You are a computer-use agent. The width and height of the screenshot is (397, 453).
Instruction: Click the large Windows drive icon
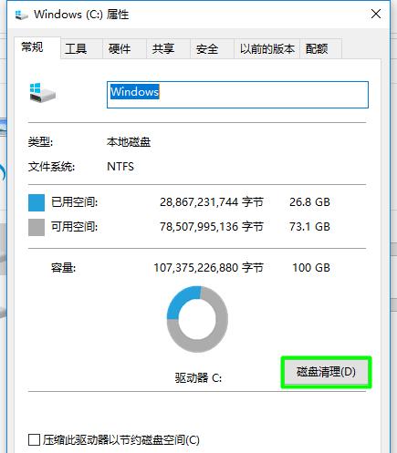coord(42,93)
